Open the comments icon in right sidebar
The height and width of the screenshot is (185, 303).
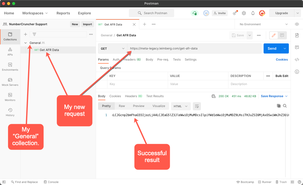297,47
